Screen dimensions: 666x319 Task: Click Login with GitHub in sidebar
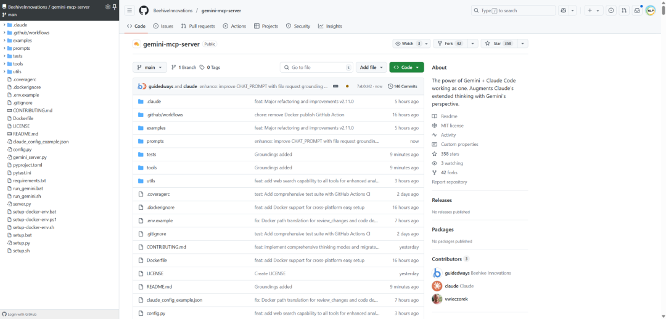[x=19, y=314]
